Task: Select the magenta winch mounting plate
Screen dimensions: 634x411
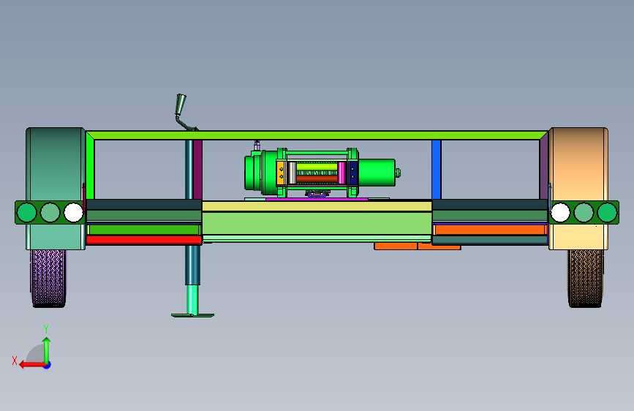Action: pyautogui.click(x=317, y=200)
